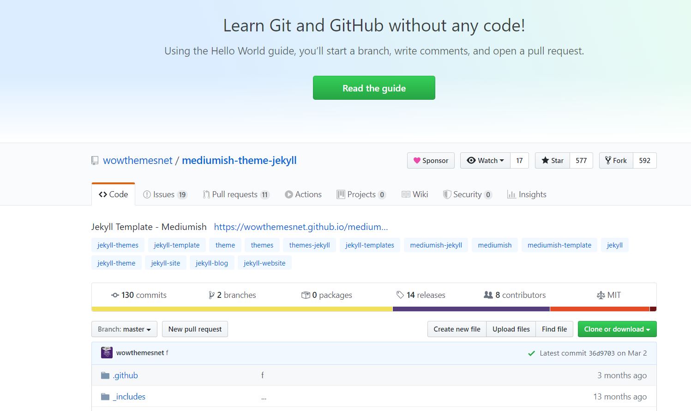691x411 pixels.
Task: Select the mediumish-template topic tag
Action: (x=559, y=245)
